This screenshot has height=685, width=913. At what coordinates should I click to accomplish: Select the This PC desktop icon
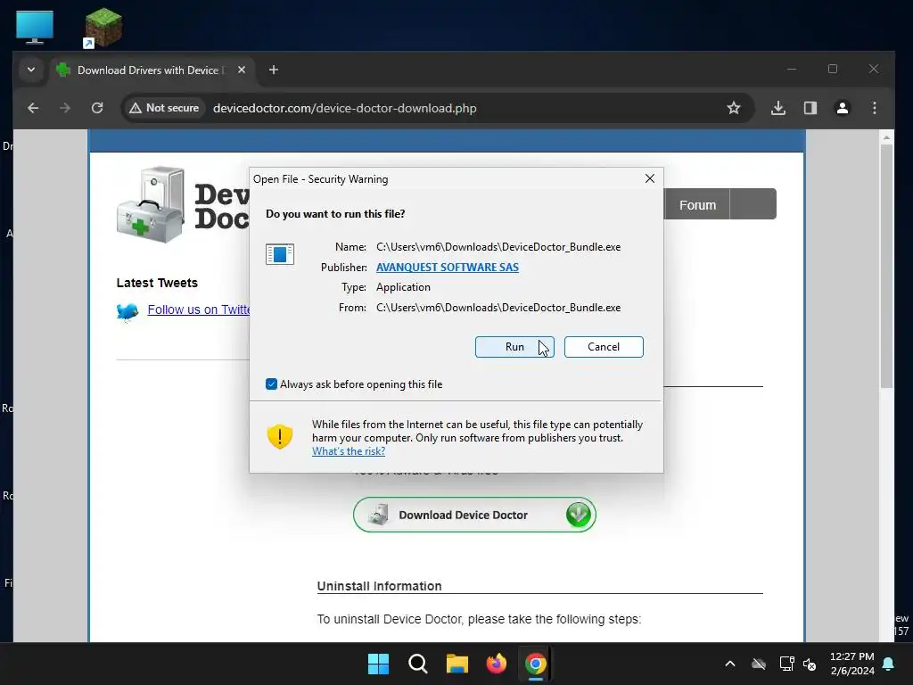[x=35, y=27]
